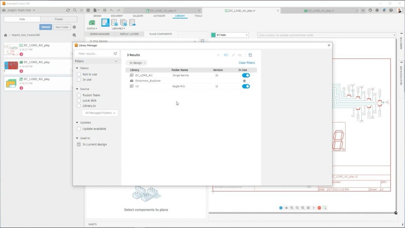Undo the last action
The width and height of the screenshot is (405, 228).
pos(111,10)
